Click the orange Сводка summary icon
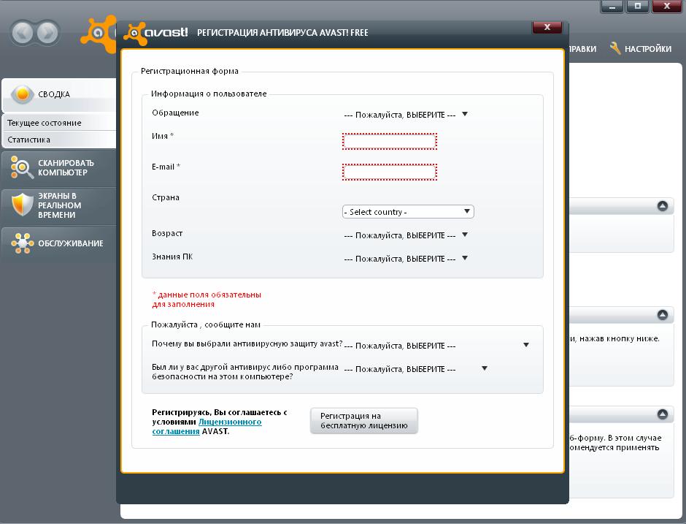This screenshot has height=524, width=686. click(23, 94)
